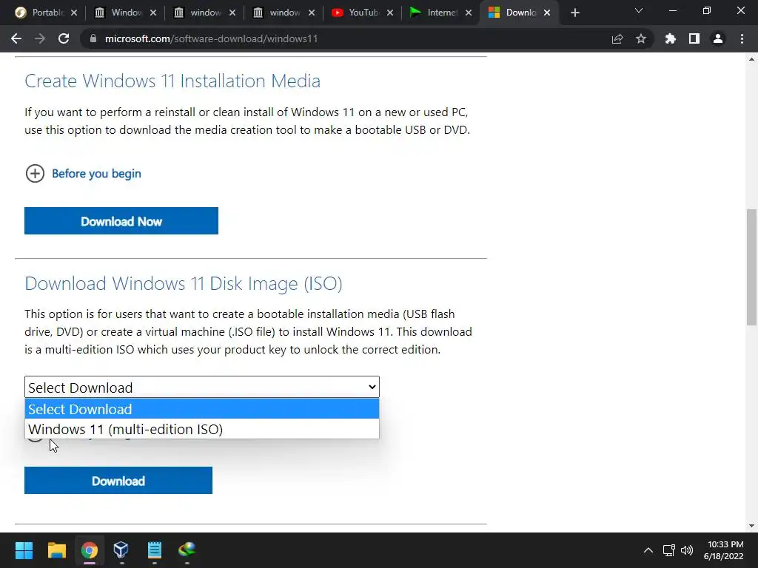Open the tab search chevron

point(639,10)
